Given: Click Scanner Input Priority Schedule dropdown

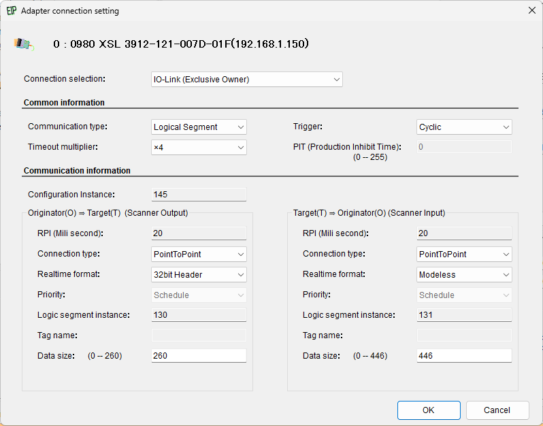Looking at the screenshot, I should pyautogui.click(x=464, y=295).
